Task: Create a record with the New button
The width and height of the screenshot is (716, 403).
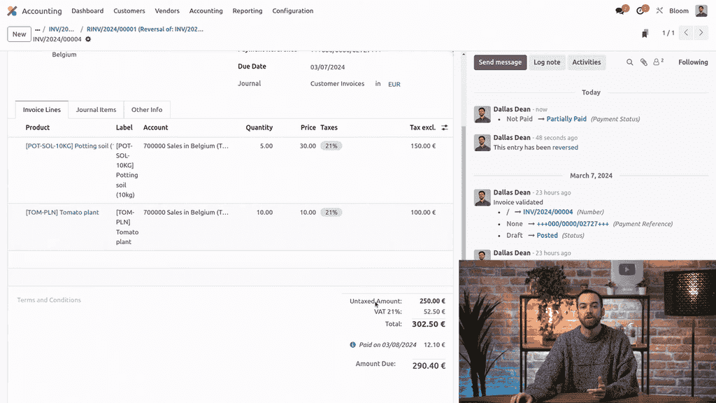Action: click(18, 34)
